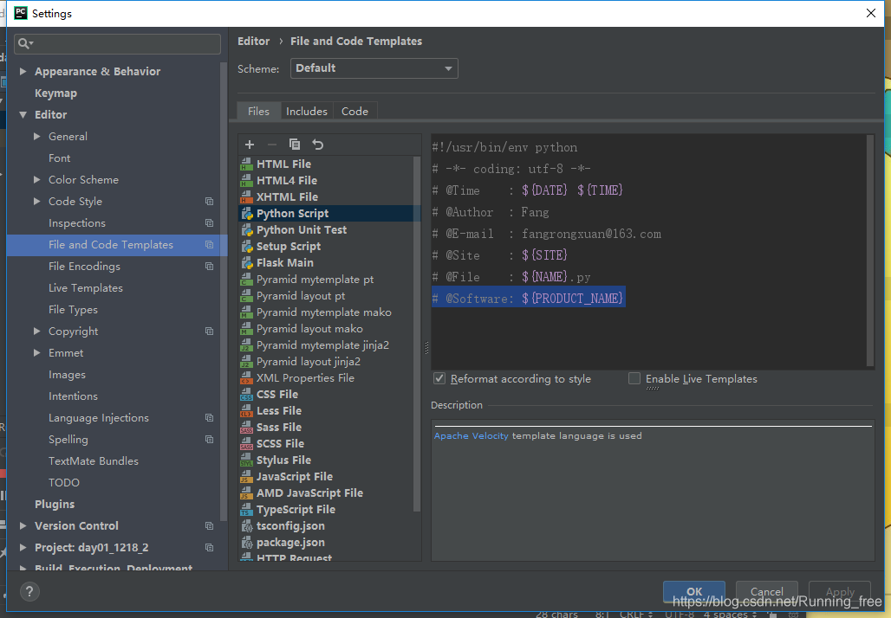Image resolution: width=891 pixels, height=618 pixels.
Task: Click the JavaScript File JS icon
Action: (x=247, y=477)
